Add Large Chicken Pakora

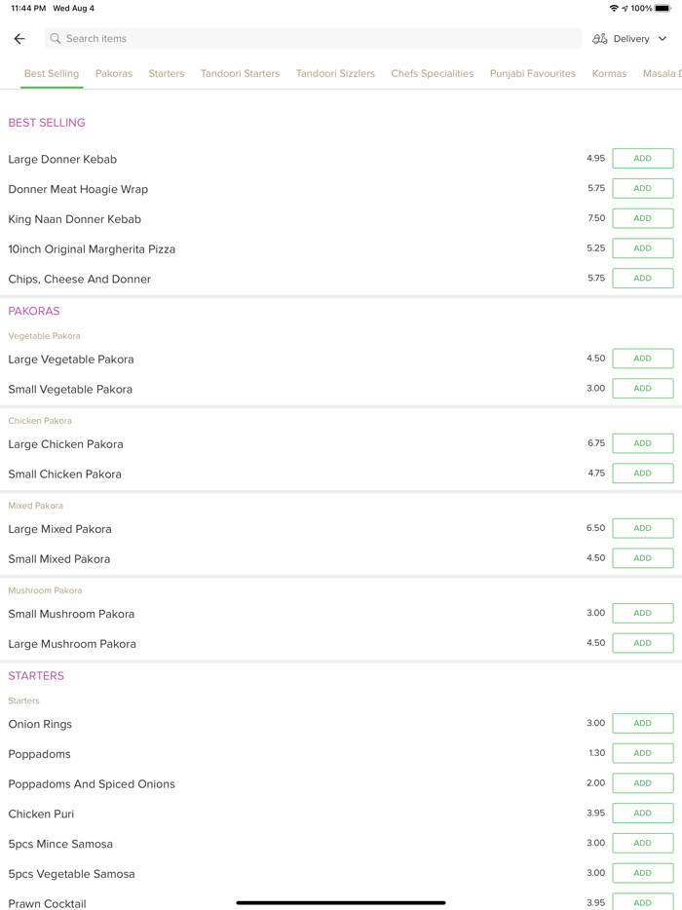click(x=642, y=443)
